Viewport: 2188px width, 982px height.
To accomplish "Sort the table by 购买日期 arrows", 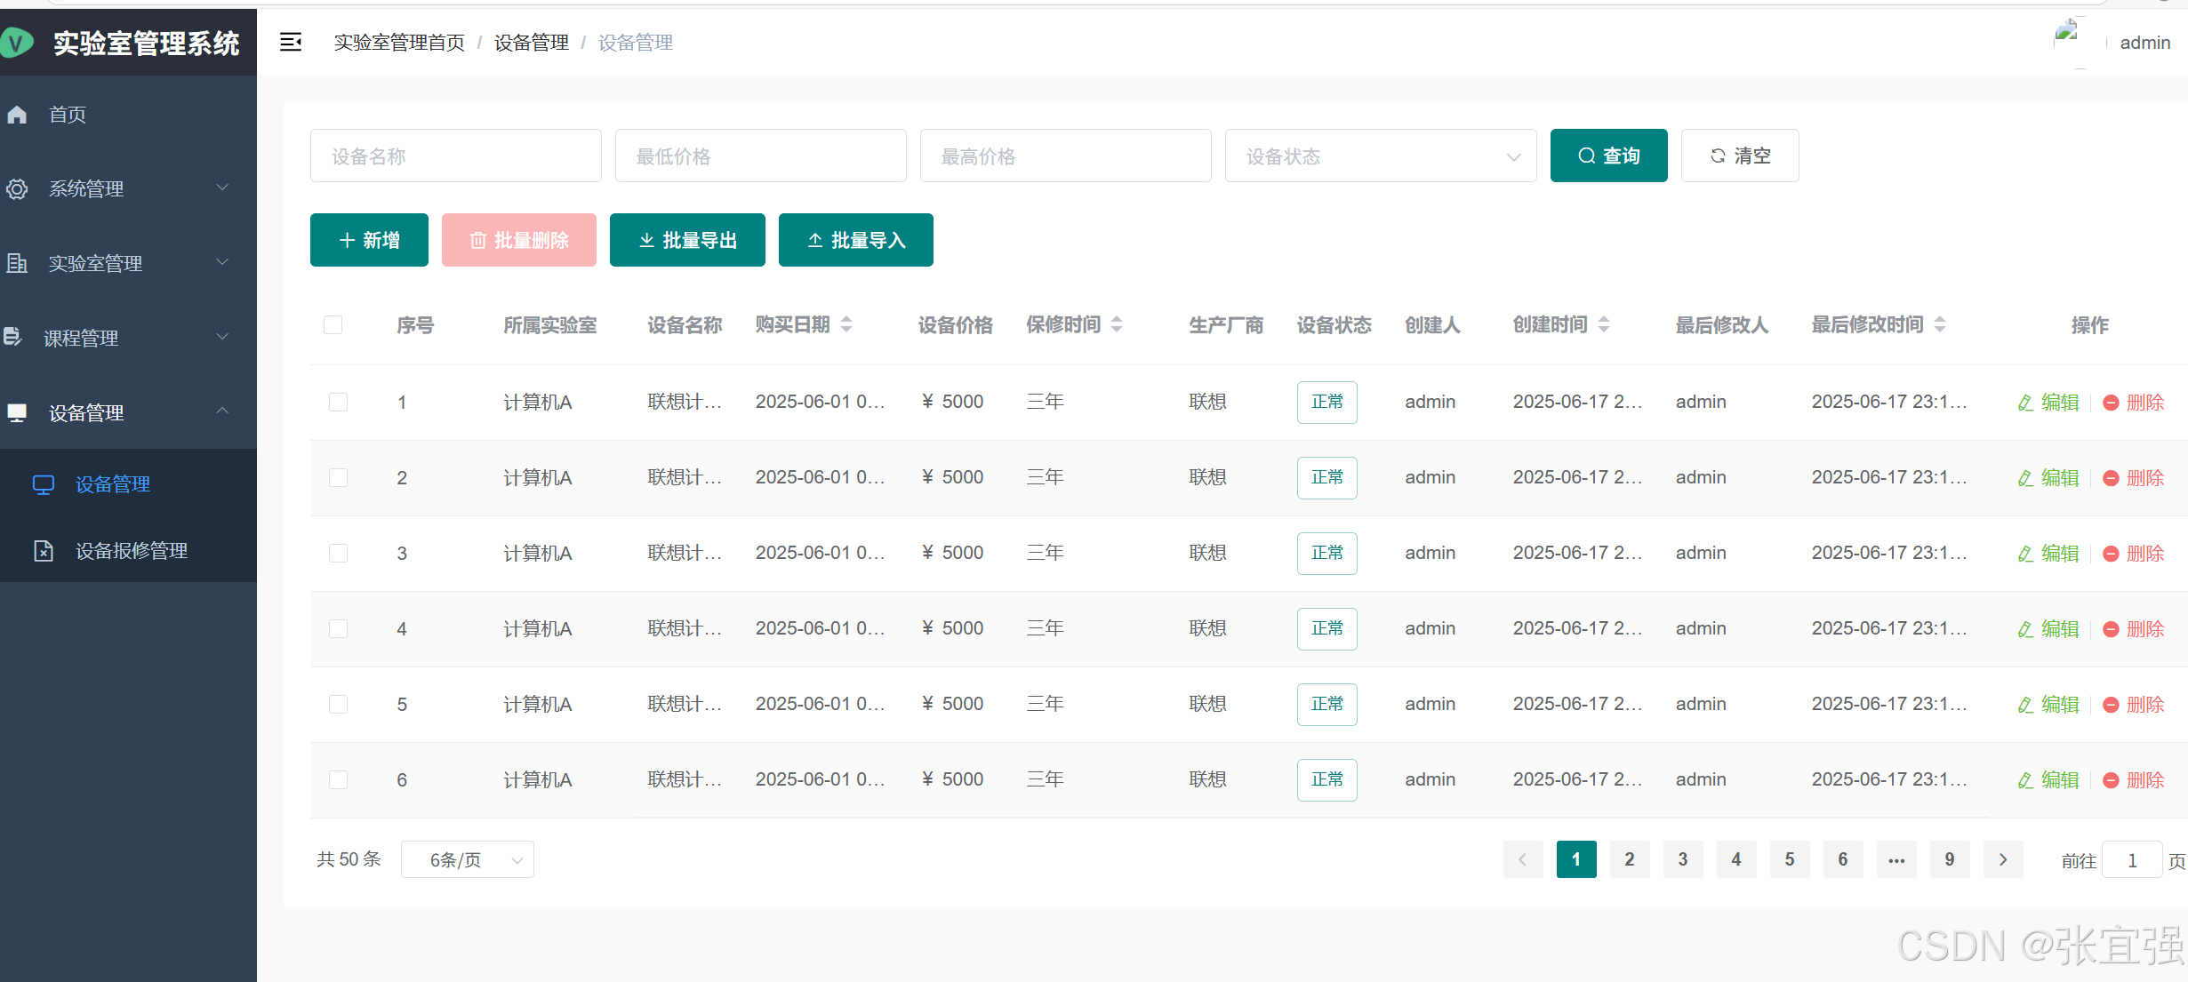I will pos(846,324).
